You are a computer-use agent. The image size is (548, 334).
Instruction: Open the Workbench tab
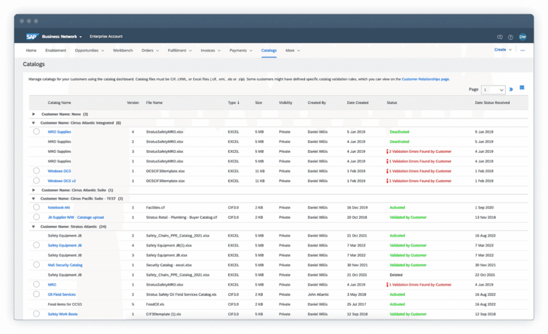pyautogui.click(x=123, y=51)
